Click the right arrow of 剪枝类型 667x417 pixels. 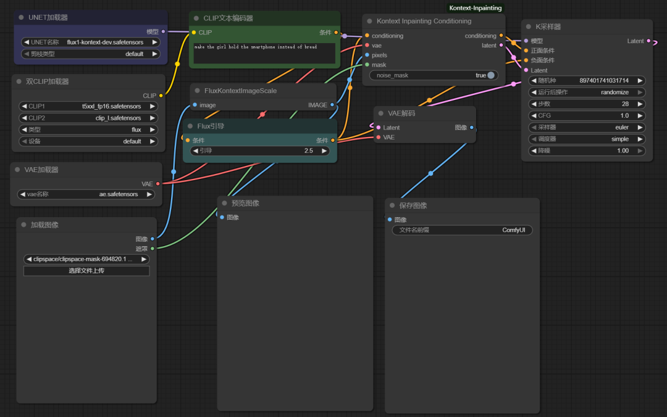(x=155, y=54)
